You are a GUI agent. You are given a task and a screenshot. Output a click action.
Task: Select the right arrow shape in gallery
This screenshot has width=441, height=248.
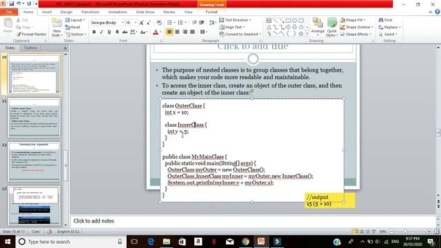point(288,27)
